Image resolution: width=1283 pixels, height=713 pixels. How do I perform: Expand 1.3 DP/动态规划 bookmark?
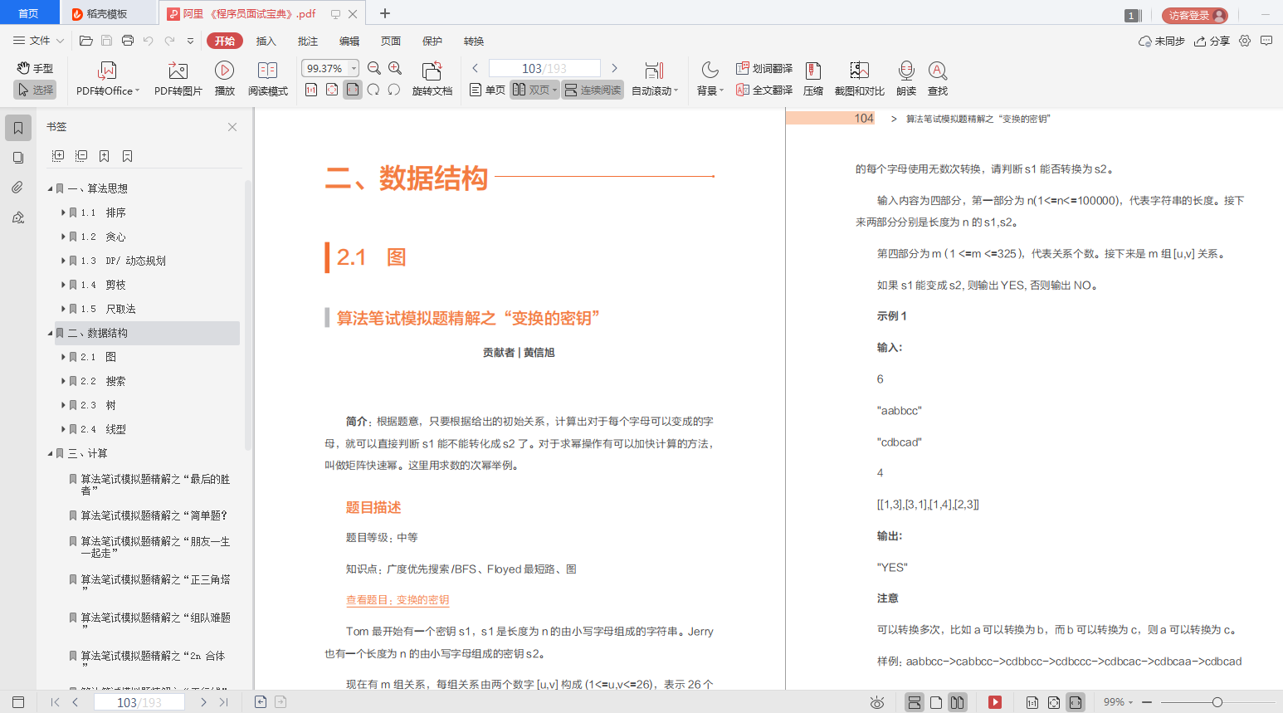(63, 261)
